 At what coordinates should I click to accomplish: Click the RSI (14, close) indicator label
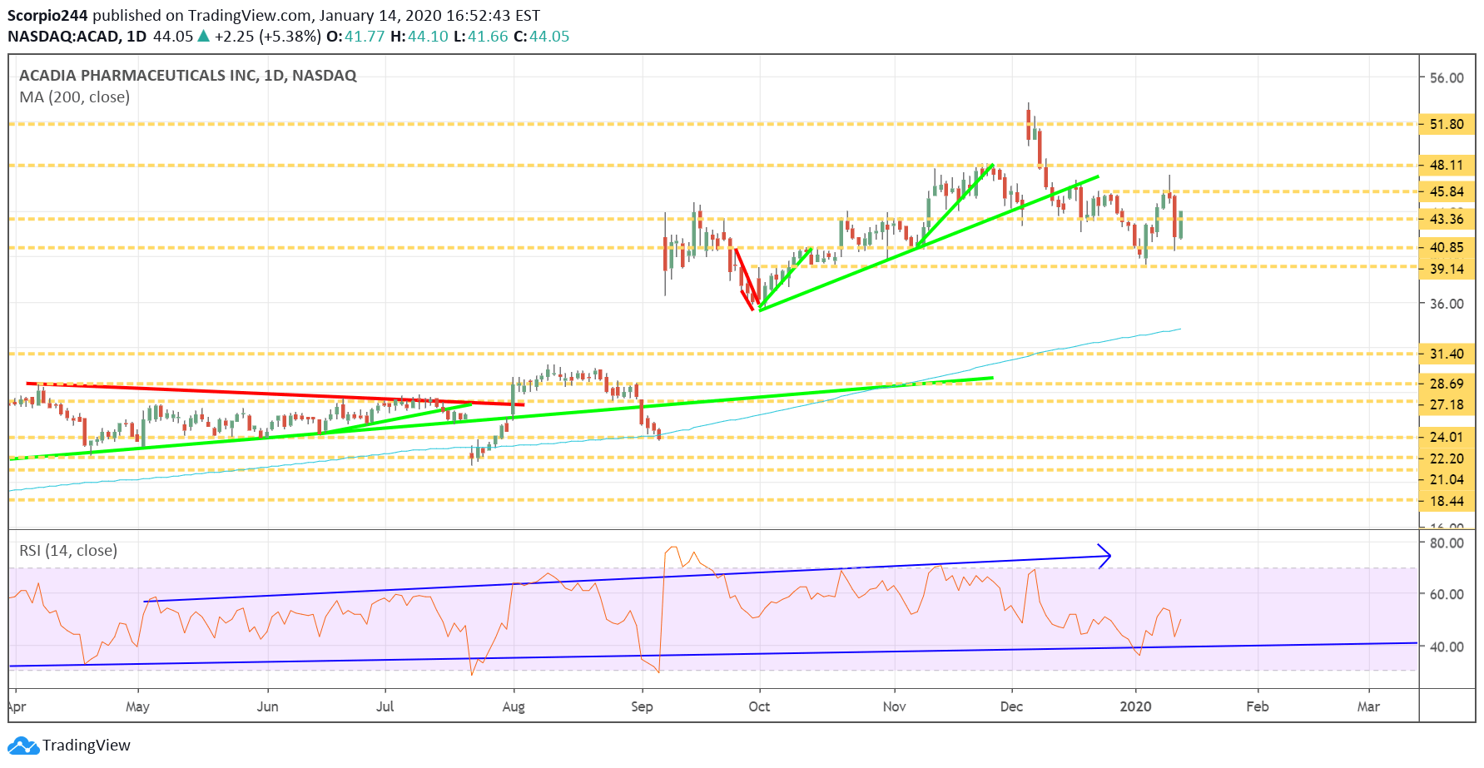tap(68, 551)
